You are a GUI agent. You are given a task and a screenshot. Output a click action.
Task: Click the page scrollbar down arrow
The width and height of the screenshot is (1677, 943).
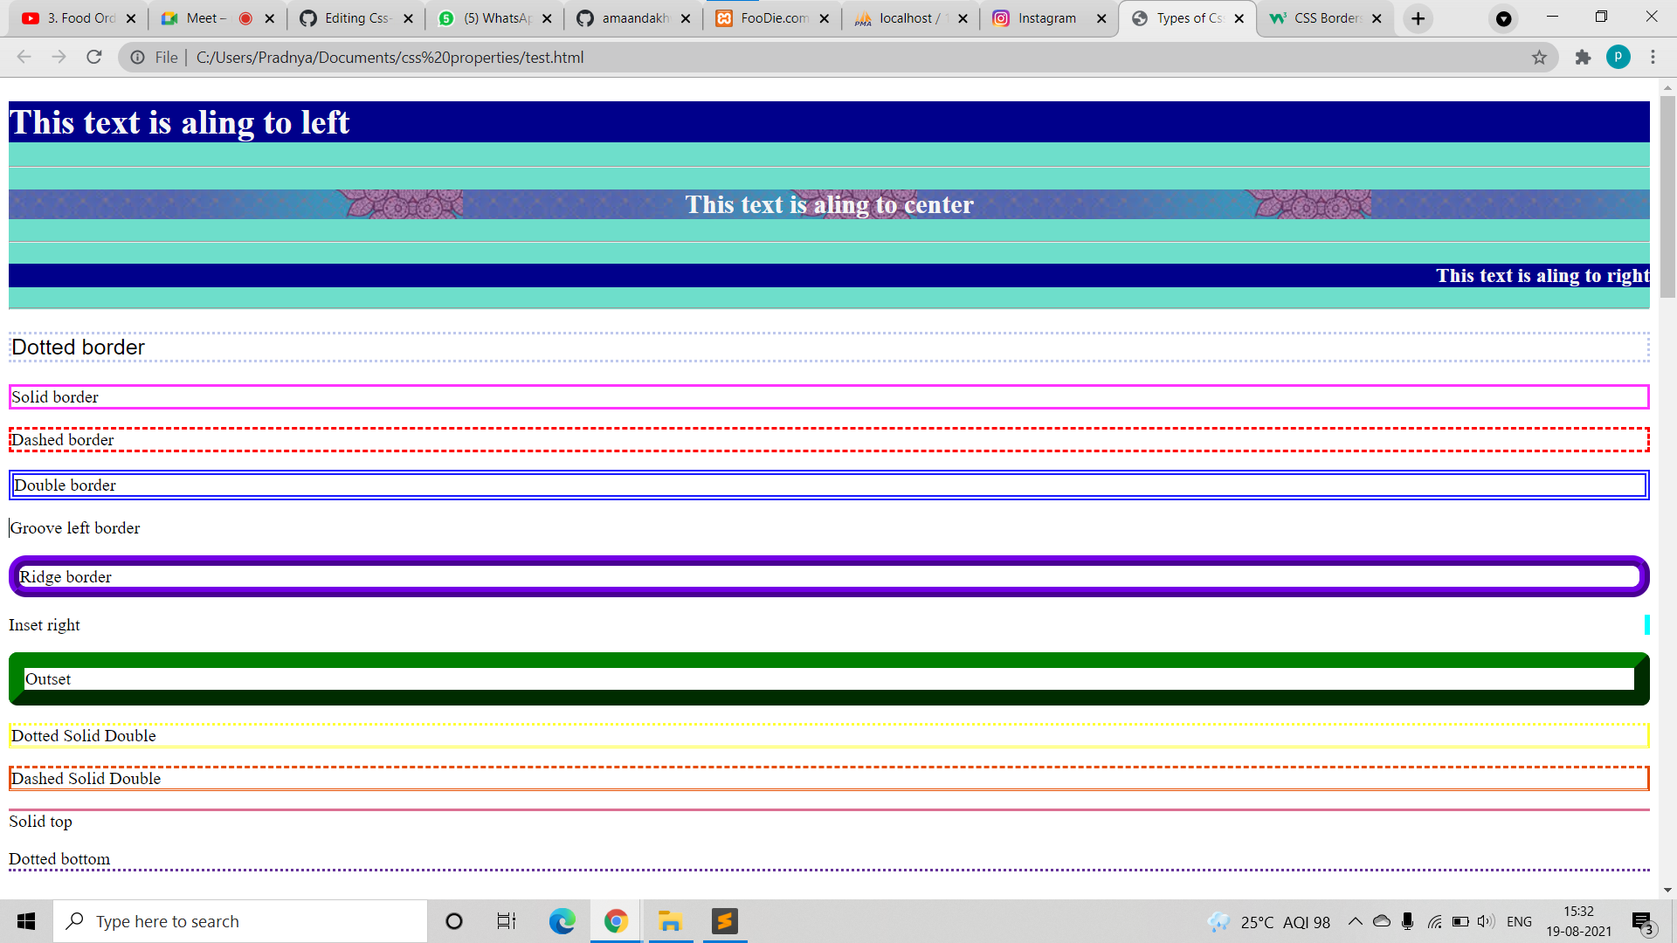pos(1667,891)
